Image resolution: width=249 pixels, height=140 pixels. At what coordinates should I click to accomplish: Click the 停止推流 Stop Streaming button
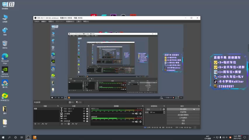click(x=183, y=109)
